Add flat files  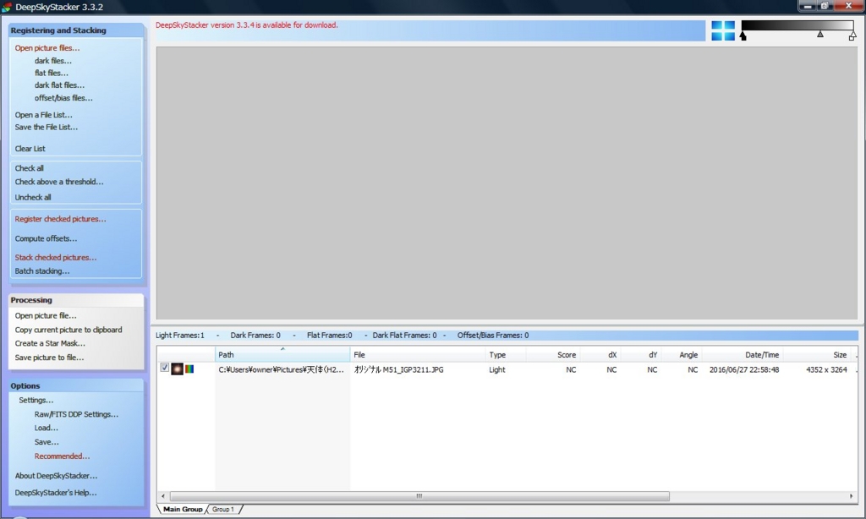pyautogui.click(x=52, y=73)
